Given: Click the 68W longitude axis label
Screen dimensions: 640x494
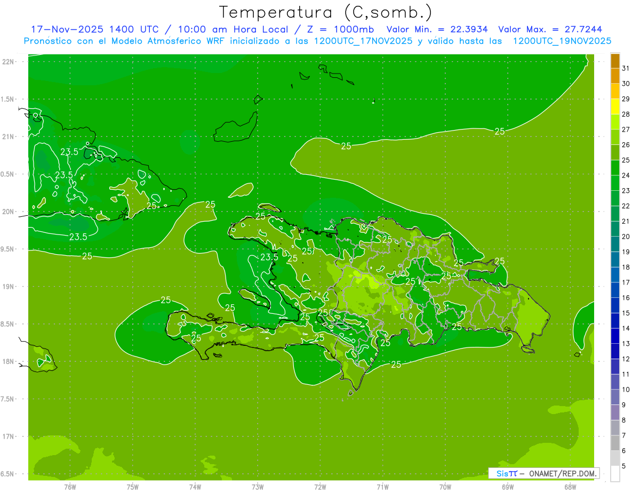Looking at the screenshot, I should click(x=570, y=487).
